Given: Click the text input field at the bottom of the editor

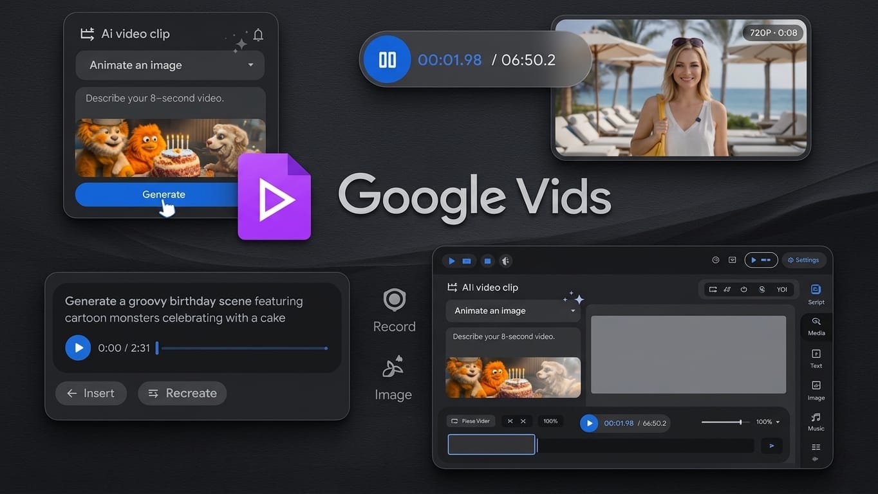Looking at the screenshot, I should click(490, 444).
